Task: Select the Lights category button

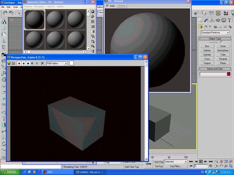Action: tap(211, 27)
